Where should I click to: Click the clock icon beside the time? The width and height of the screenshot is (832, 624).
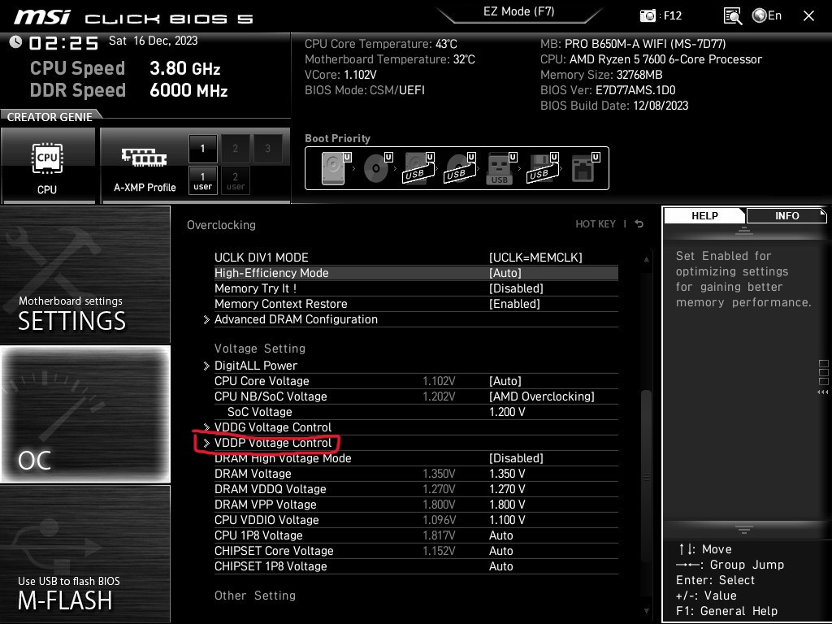15,42
